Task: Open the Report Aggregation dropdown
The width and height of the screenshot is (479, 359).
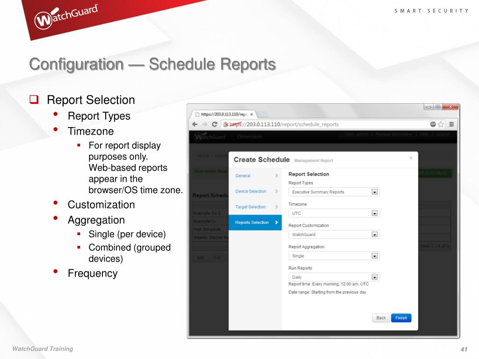Action: [x=334, y=256]
